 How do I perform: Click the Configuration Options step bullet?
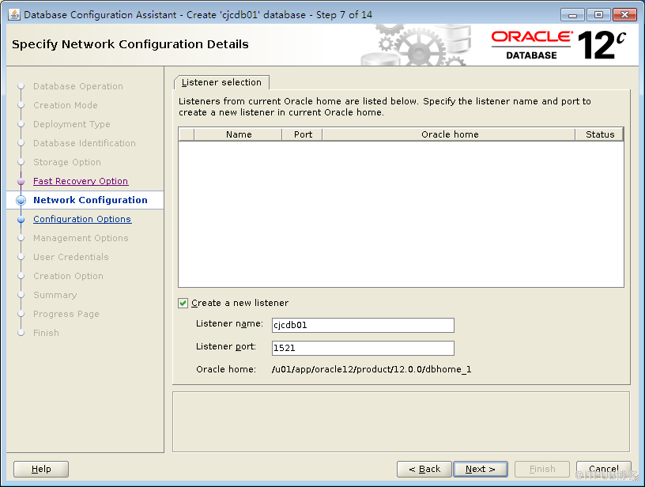pyautogui.click(x=21, y=220)
